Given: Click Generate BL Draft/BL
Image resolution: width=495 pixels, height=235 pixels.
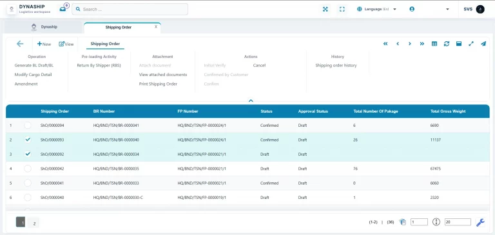Looking at the screenshot, I should point(34,65).
